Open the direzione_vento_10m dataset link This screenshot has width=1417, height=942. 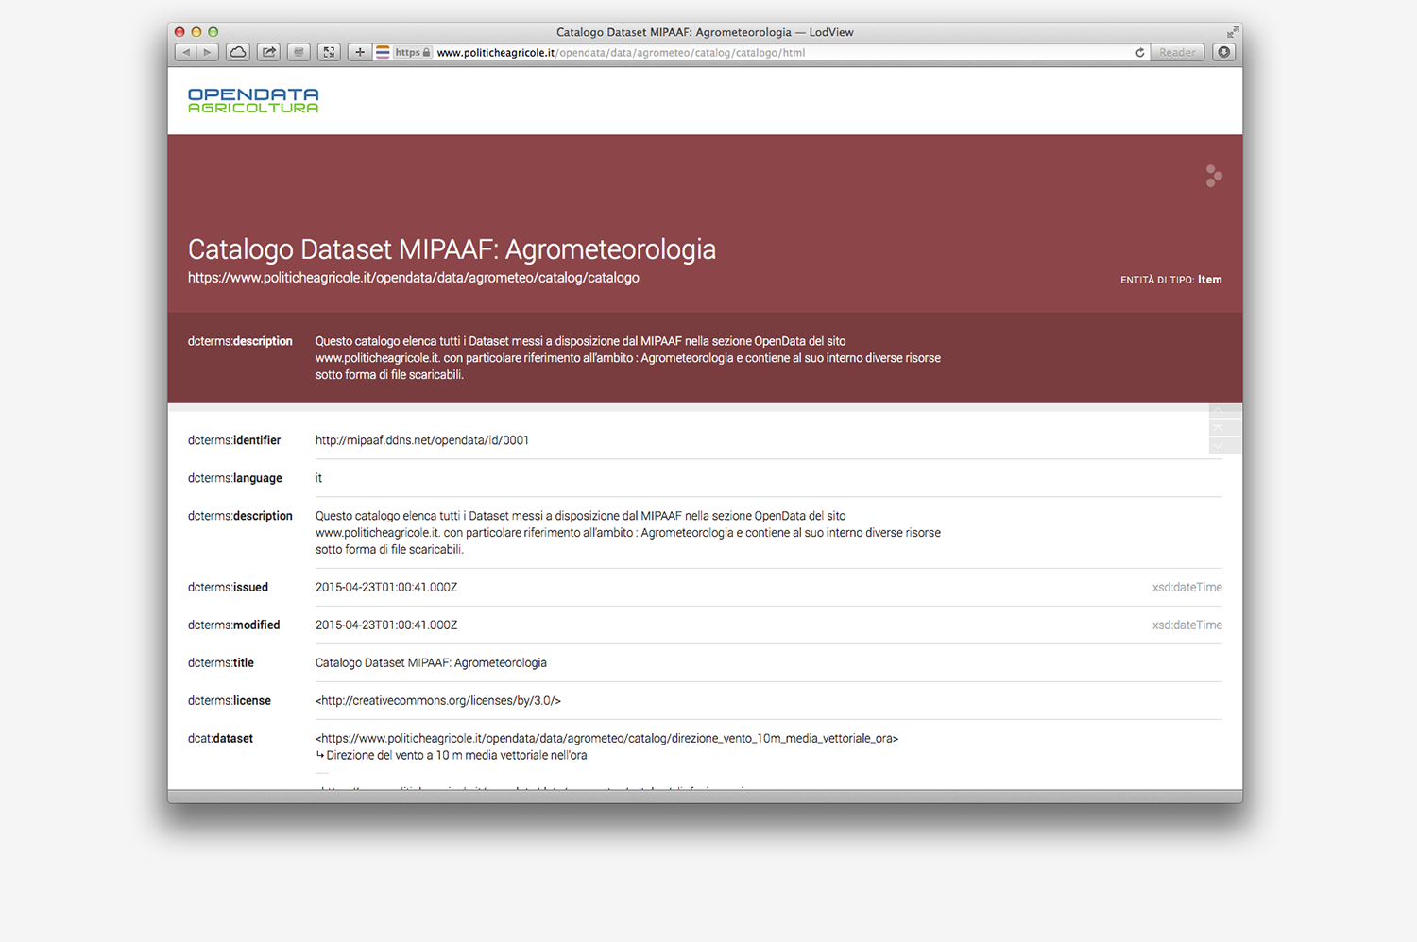click(x=606, y=739)
